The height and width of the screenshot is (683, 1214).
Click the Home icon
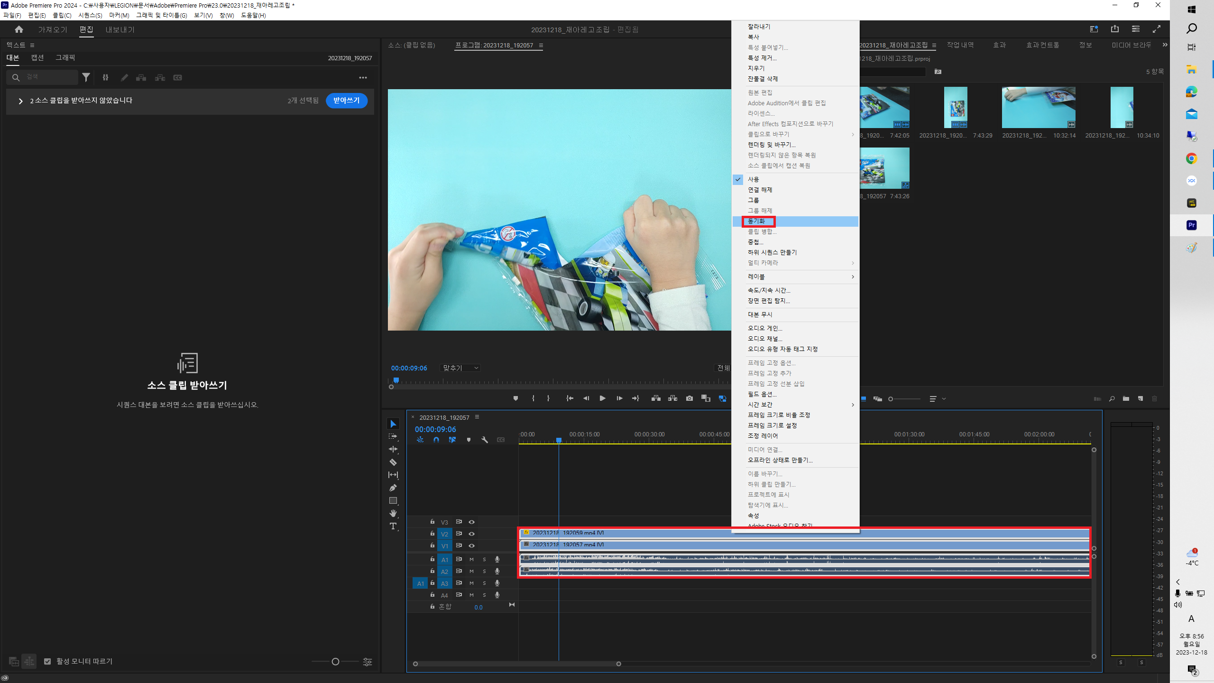[19, 29]
